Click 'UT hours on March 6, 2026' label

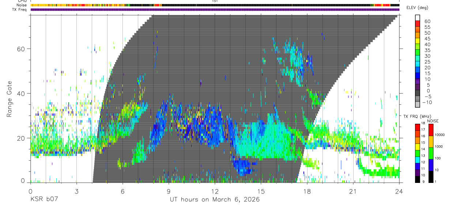click(x=215, y=200)
